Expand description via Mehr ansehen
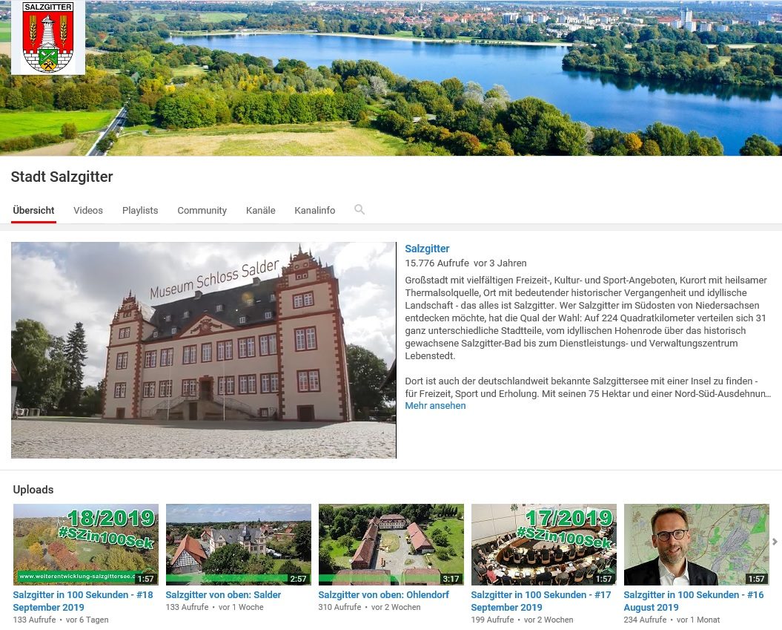 (x=435, y=406)
